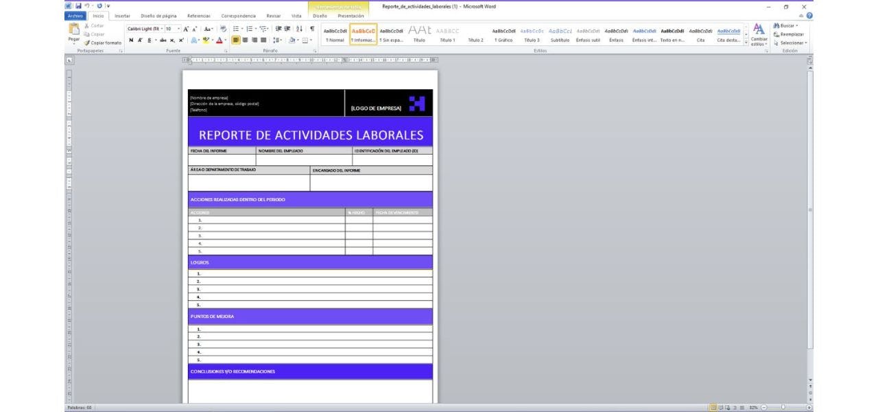Click zoom out on the status bar slider
This screenshot has width=878, height=412.
click(763, 407)
